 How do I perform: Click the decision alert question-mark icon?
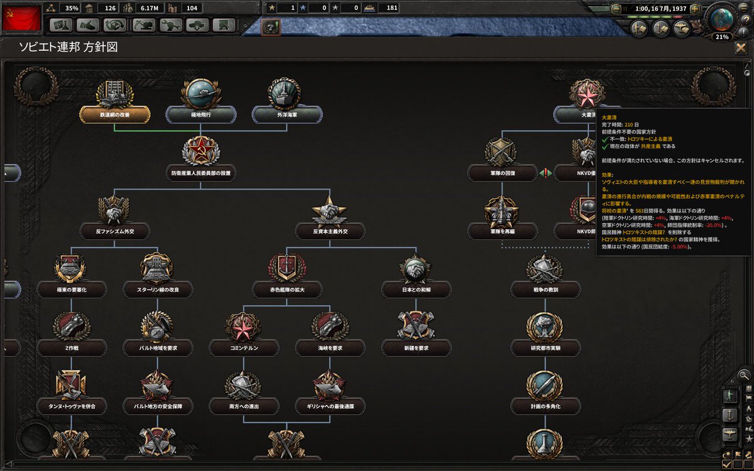[x=271, y=28]
